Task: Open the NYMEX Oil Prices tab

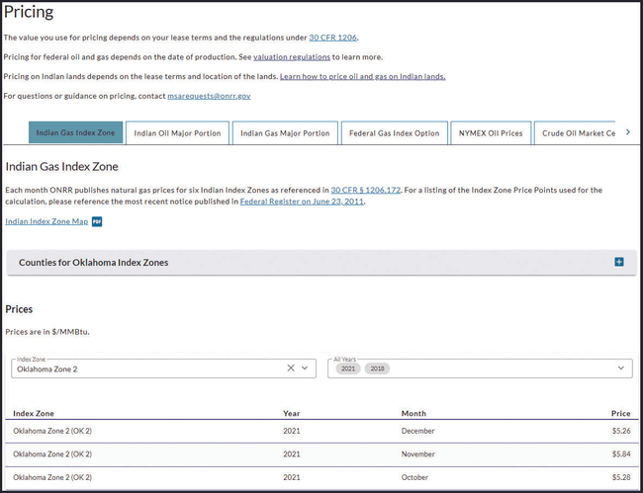Action: coord(491,133)
